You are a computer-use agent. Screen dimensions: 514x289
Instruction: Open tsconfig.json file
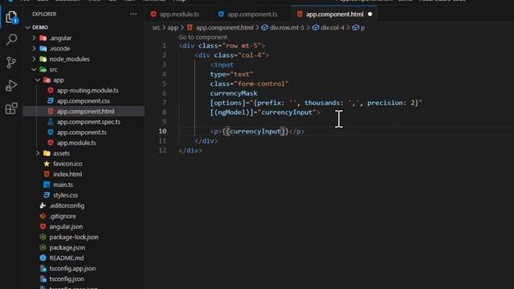tap(67, 279)
